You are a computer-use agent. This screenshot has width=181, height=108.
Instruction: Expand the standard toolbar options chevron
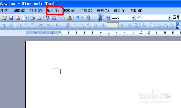pos(100,18)
